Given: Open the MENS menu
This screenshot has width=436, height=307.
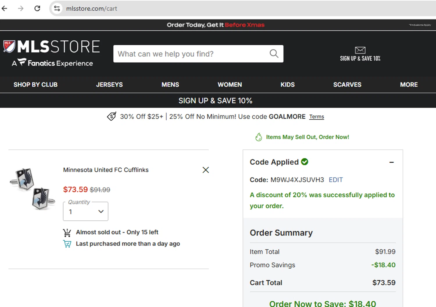Looking at the screenshot, I should point(170,85).
